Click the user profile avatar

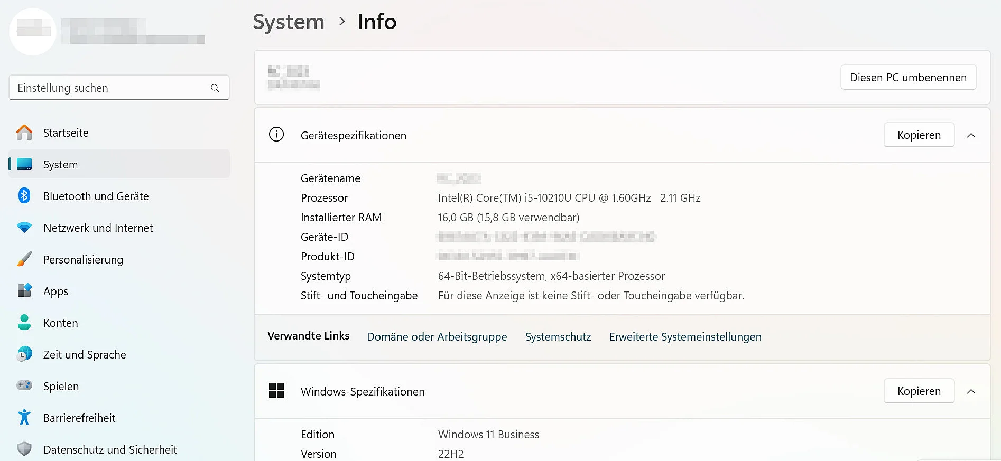coord(33,32)
